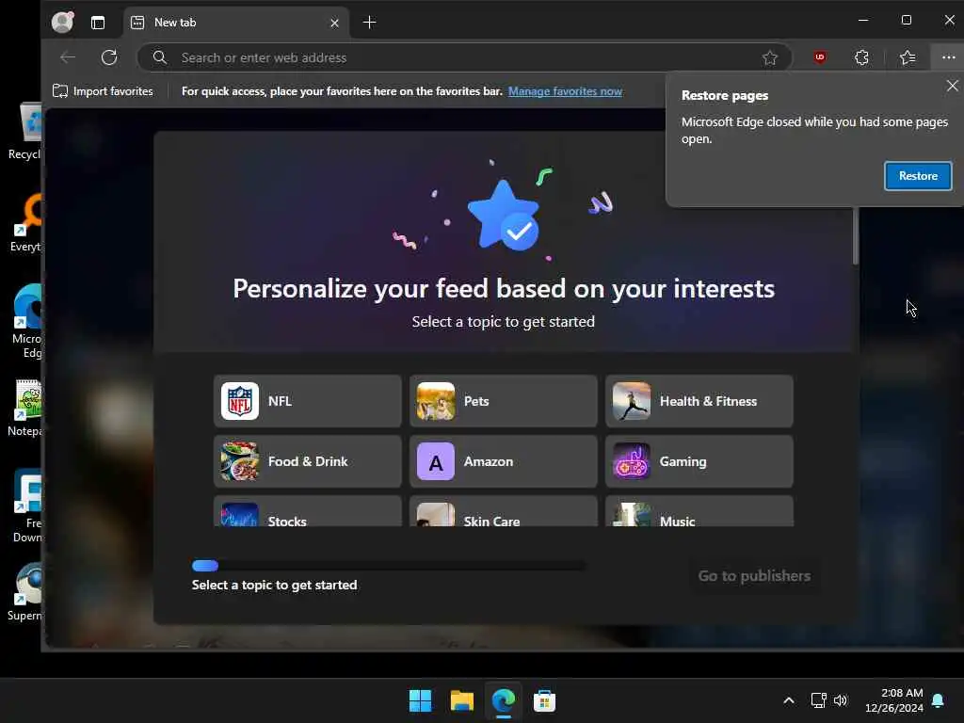Open the Windows Start menu
The width and height of the screenshot is (964, 723).
(x=421, y=700)
